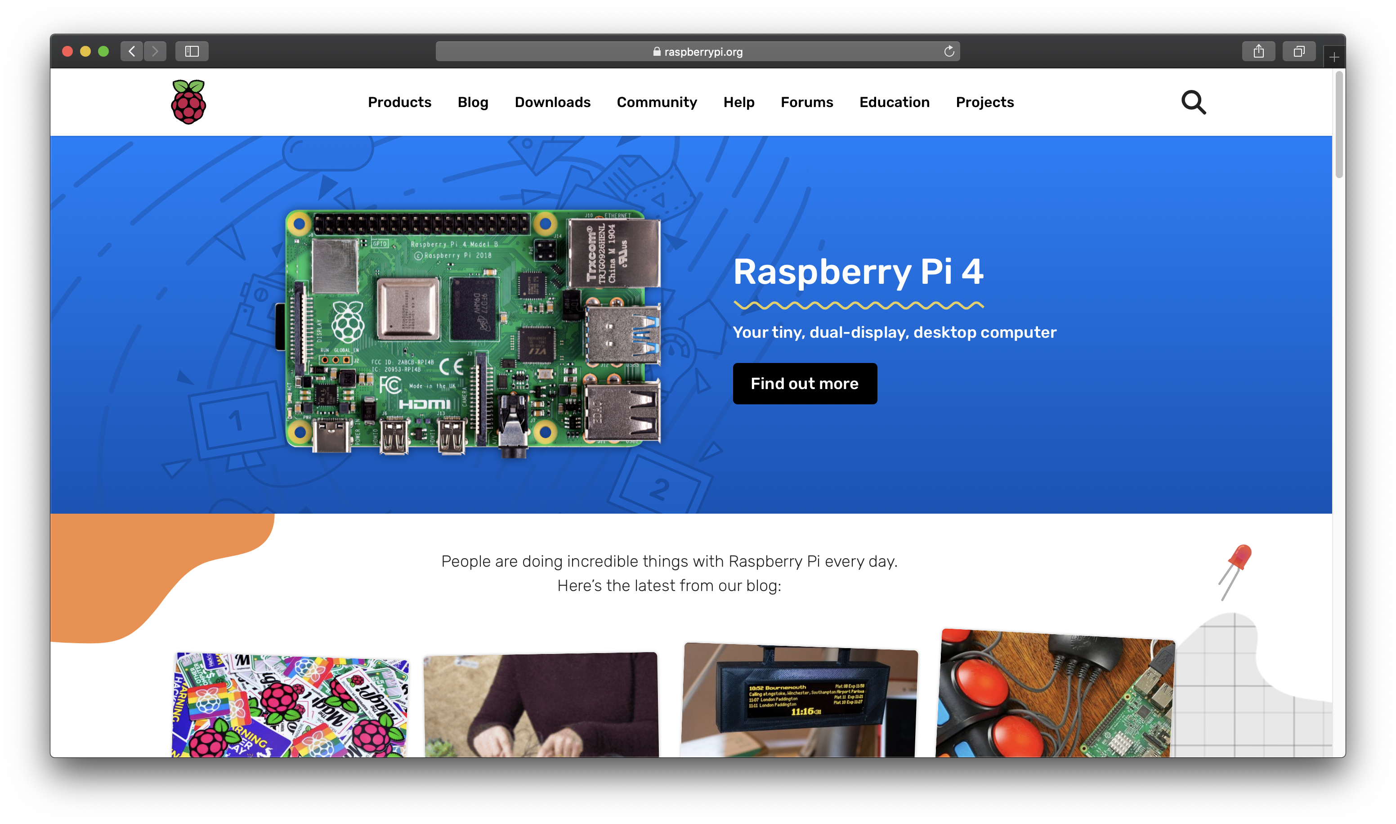Open the Share sheet icon
Viewport: 1396px width, 824px height.
click(x=1258, y=52)
